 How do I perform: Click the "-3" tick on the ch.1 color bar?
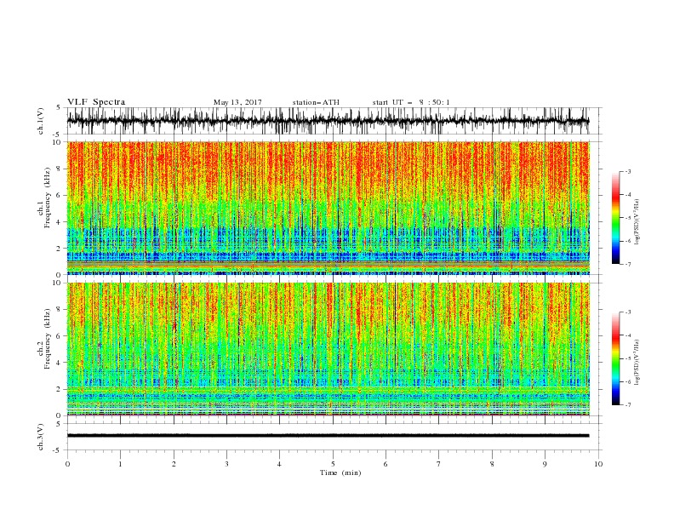[x=627, y=171]
